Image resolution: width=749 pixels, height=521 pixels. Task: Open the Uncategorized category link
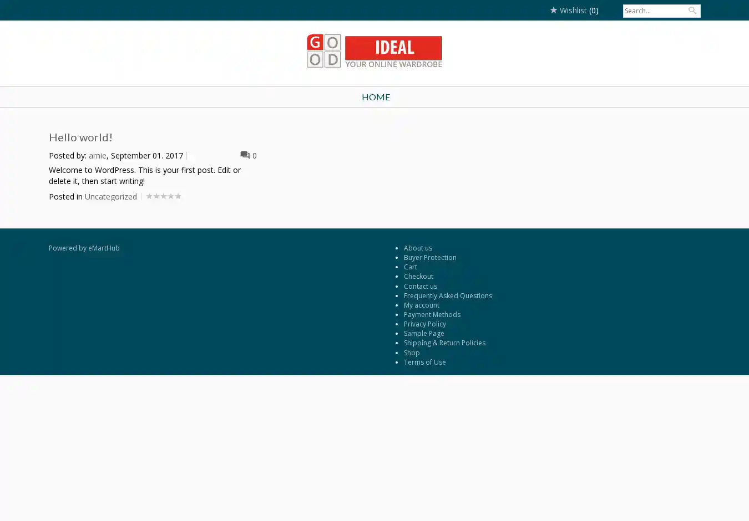(110, 197)
